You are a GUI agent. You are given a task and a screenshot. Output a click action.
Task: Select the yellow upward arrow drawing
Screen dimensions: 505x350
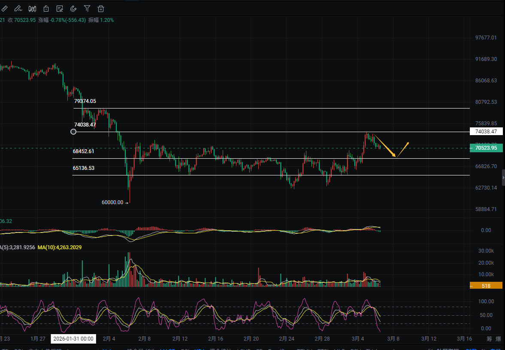click(403, 149)
